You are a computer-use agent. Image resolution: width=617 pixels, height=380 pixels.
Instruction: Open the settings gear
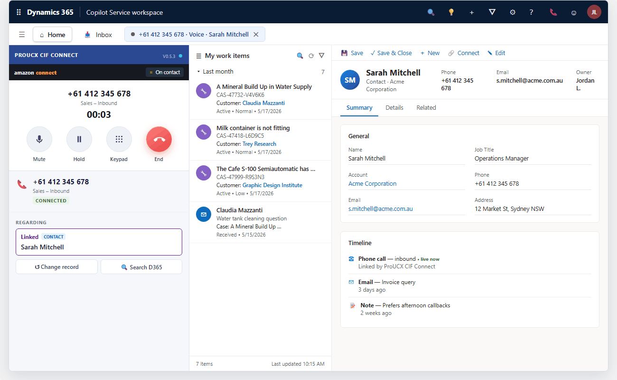pyautogui.click(x=513, y=12)
